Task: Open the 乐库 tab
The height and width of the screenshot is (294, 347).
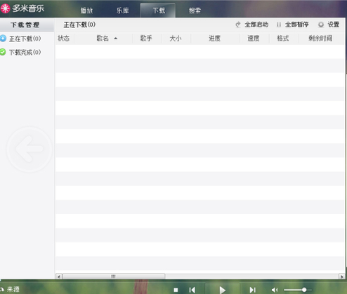Action: tap(123, 11)
